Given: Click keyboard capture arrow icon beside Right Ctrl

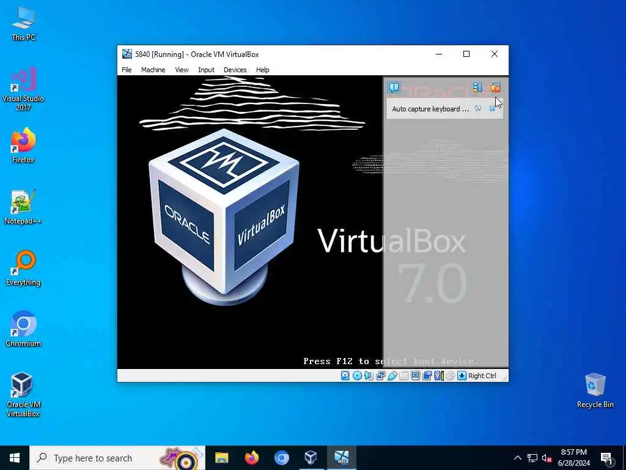Looking at the screenshot, I should [462, 376].
